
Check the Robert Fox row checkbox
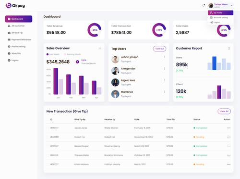[48, 137]
